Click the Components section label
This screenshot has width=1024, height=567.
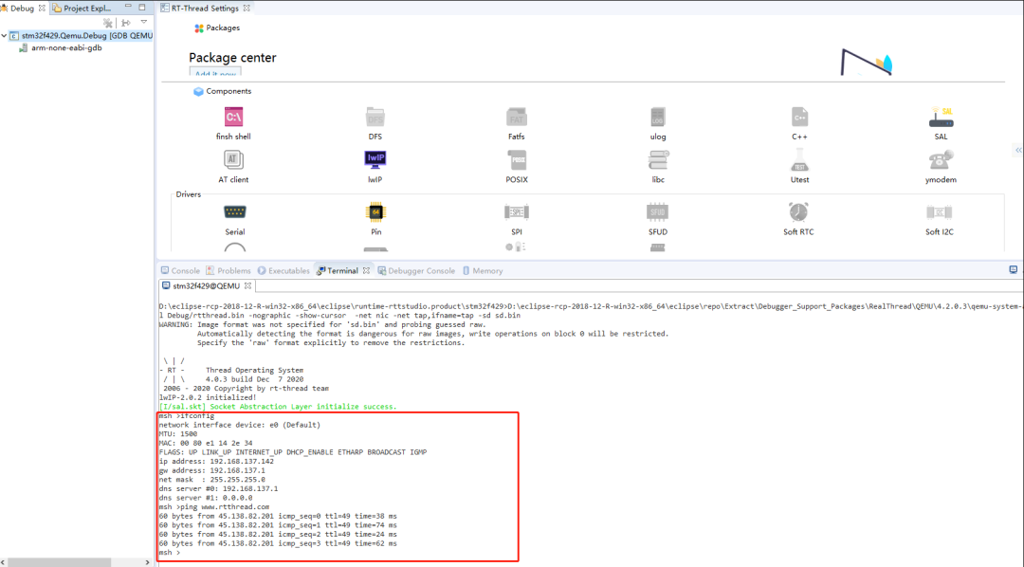coord(229,91)
